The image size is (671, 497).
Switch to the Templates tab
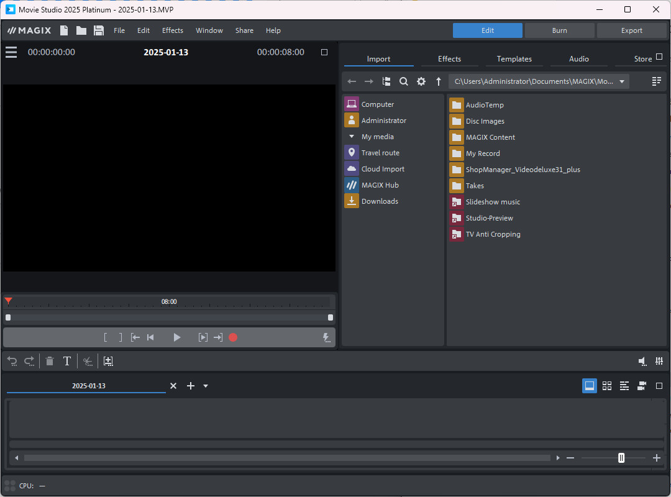coord(514,58)
